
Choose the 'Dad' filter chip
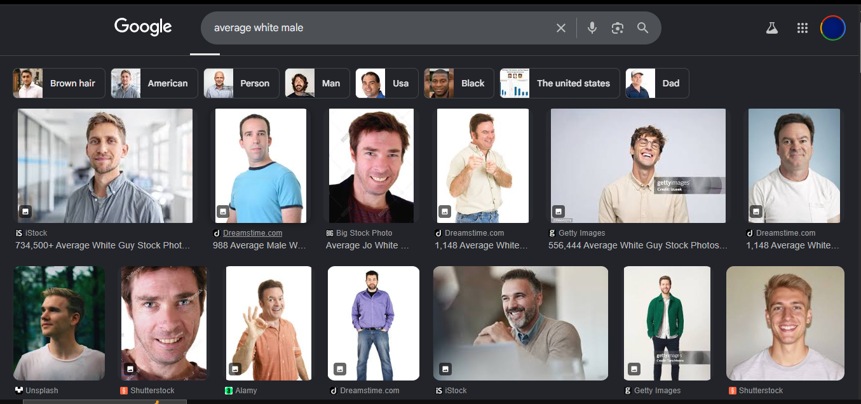[657, 83]
